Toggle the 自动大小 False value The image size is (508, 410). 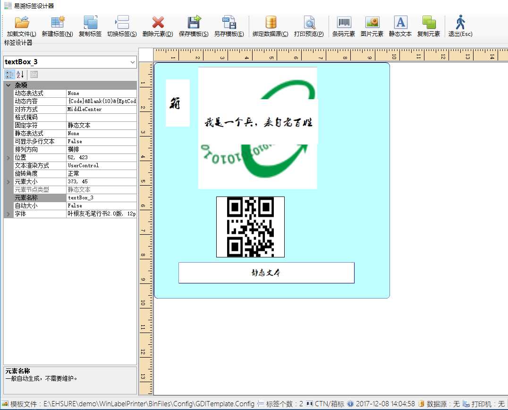pyautogui.click(x=102, y=206)
